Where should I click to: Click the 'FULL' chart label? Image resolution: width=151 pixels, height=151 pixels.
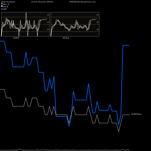[66, 38]
